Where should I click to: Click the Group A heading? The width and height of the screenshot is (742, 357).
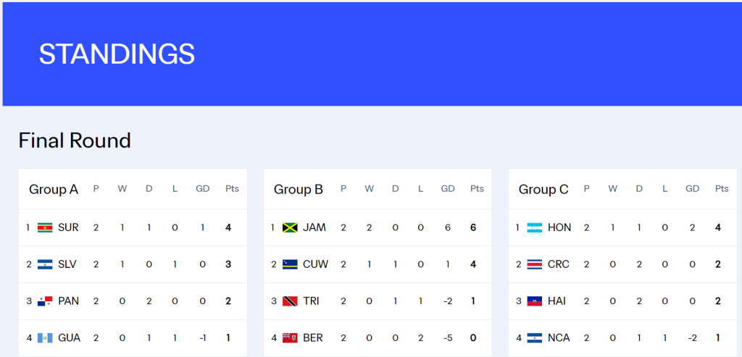pos(54,190)
